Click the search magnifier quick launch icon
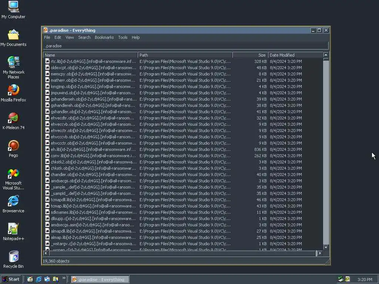The width and height of the screenshot is (379, 284). 56,279
